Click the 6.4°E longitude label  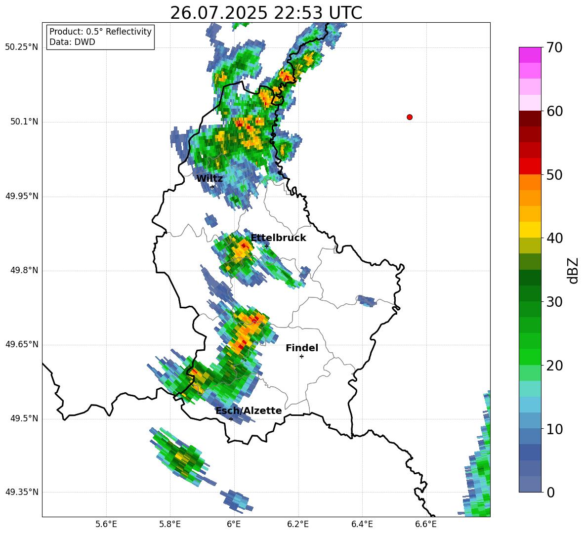coord(362,524)
